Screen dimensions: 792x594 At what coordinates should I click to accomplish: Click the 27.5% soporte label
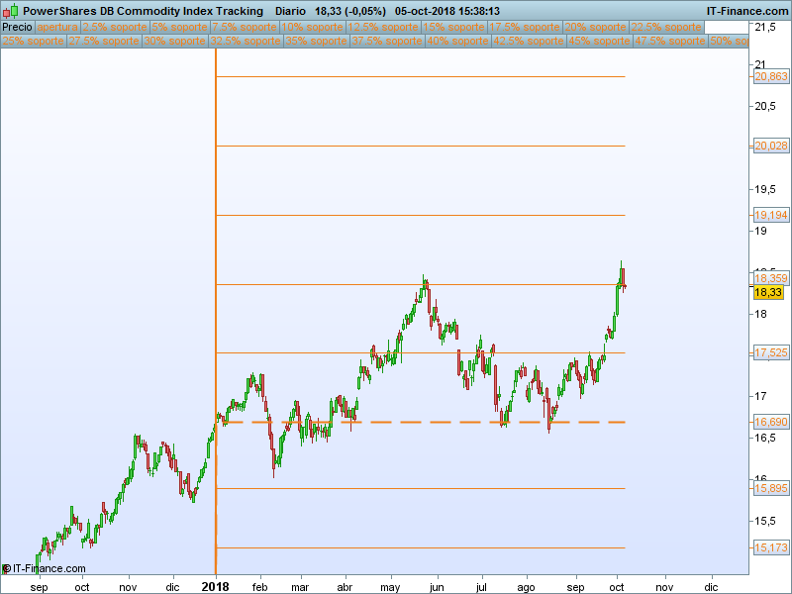click(104, 41)
